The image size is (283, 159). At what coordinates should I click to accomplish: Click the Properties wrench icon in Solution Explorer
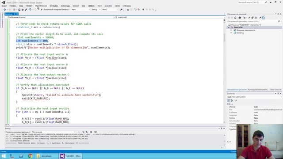click(260, 18)
